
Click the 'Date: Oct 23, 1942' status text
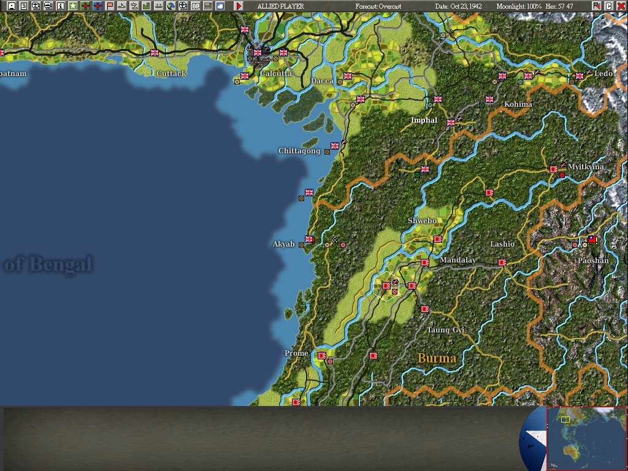[458, 6]
